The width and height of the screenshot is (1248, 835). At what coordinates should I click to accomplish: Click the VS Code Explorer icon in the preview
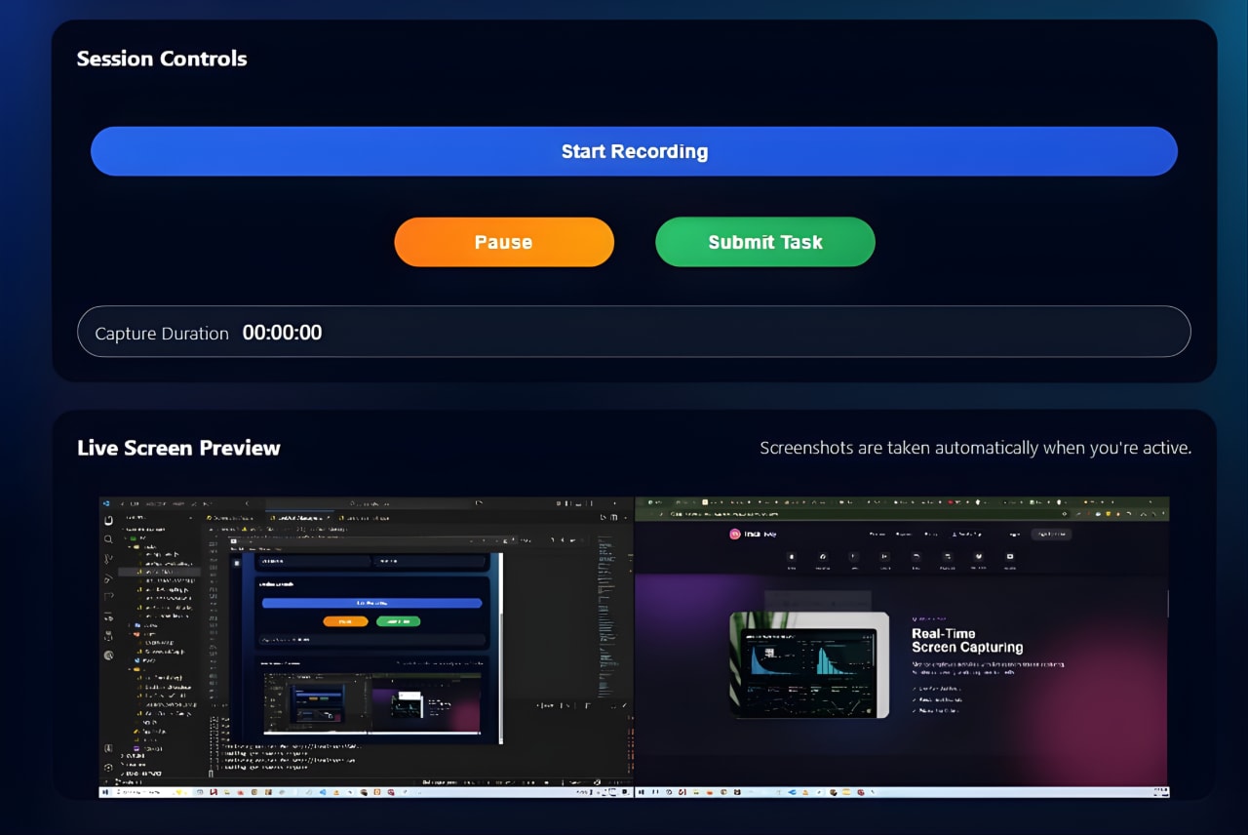(x=108, y=520)
